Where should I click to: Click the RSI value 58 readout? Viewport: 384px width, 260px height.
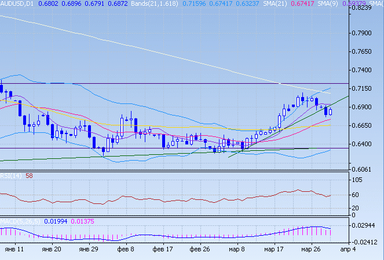pyautogui.click(x=29, y=175)
